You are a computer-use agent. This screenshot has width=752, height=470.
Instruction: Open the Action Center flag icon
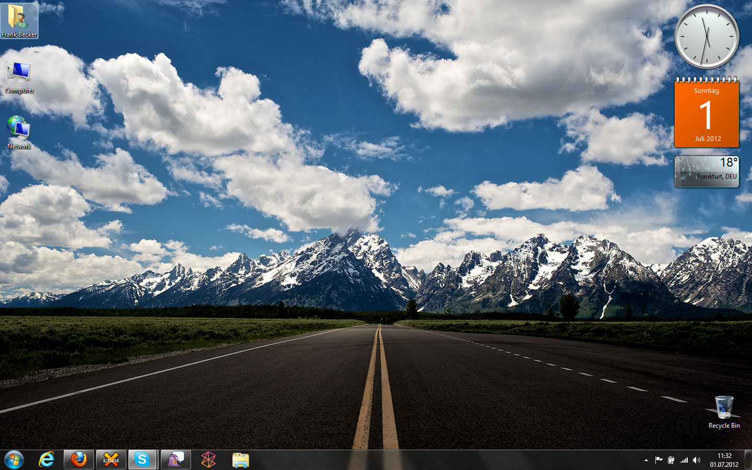(x=659, y=460)
